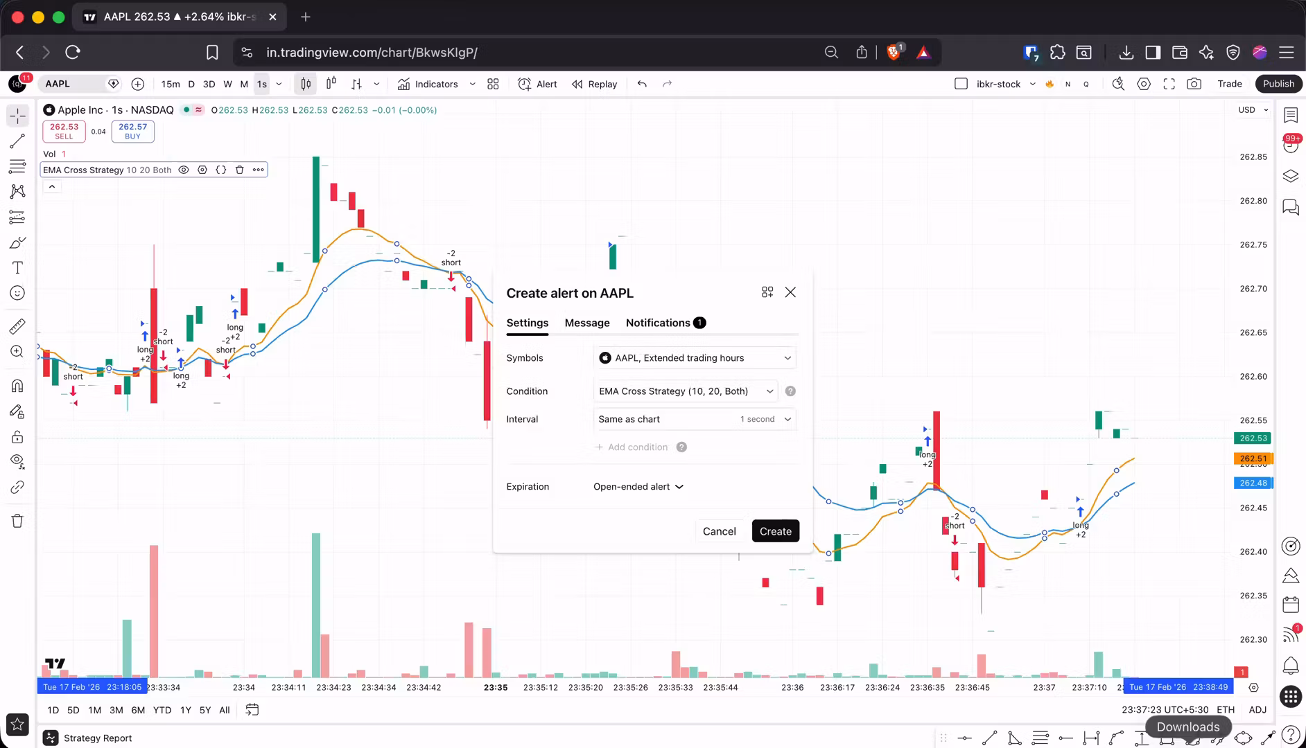1306x748 pixels.
Task: Open the Strategy Report panel
Action: point(88,738)
